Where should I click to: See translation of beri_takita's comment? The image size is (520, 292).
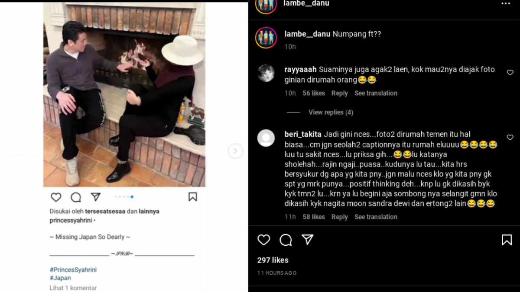click(376, 217)
